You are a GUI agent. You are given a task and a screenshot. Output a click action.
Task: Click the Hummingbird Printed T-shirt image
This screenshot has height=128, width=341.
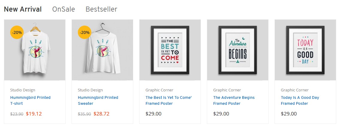pos(35,50)
